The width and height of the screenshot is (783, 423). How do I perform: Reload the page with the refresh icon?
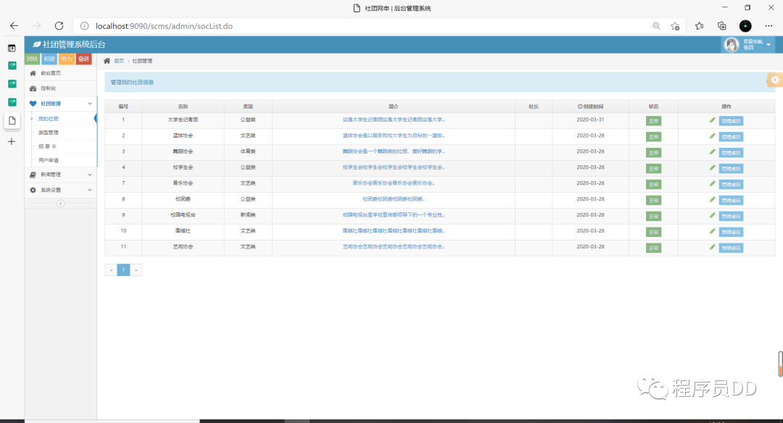[59, 26]
